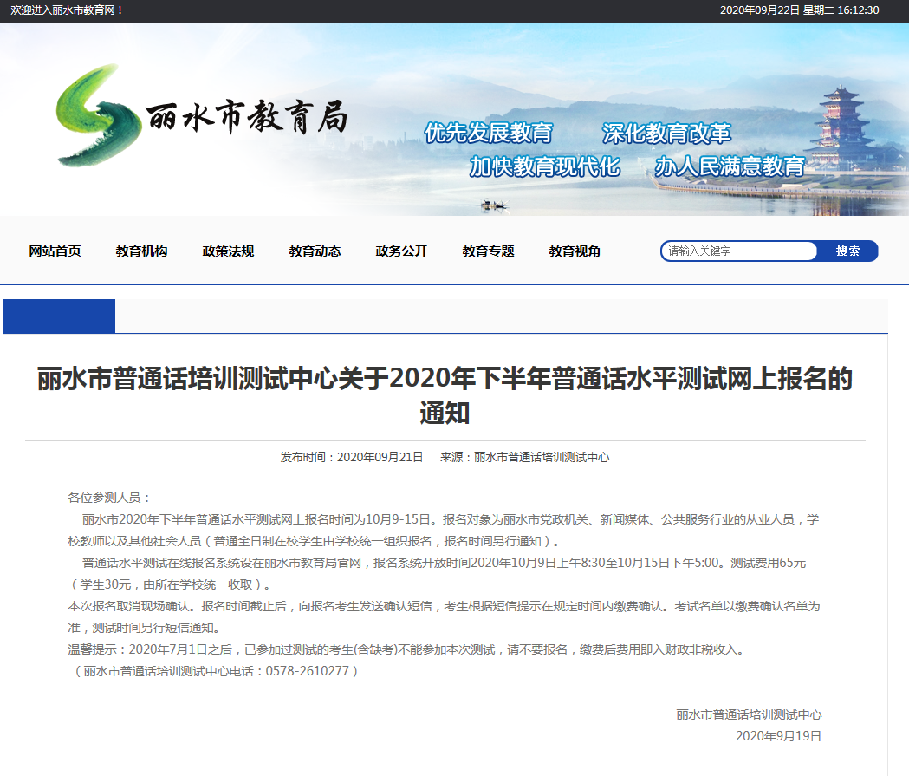The height and width of the screenshot is (776, 909).
Task: Open the 网站首页 menu item
Action: (x=55, y=251)
